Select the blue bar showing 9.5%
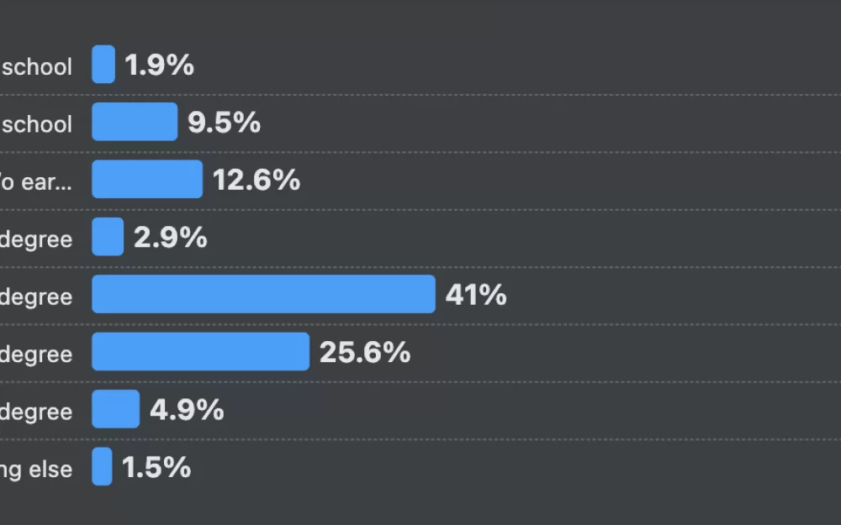841x525 pixels. (135, 122)
